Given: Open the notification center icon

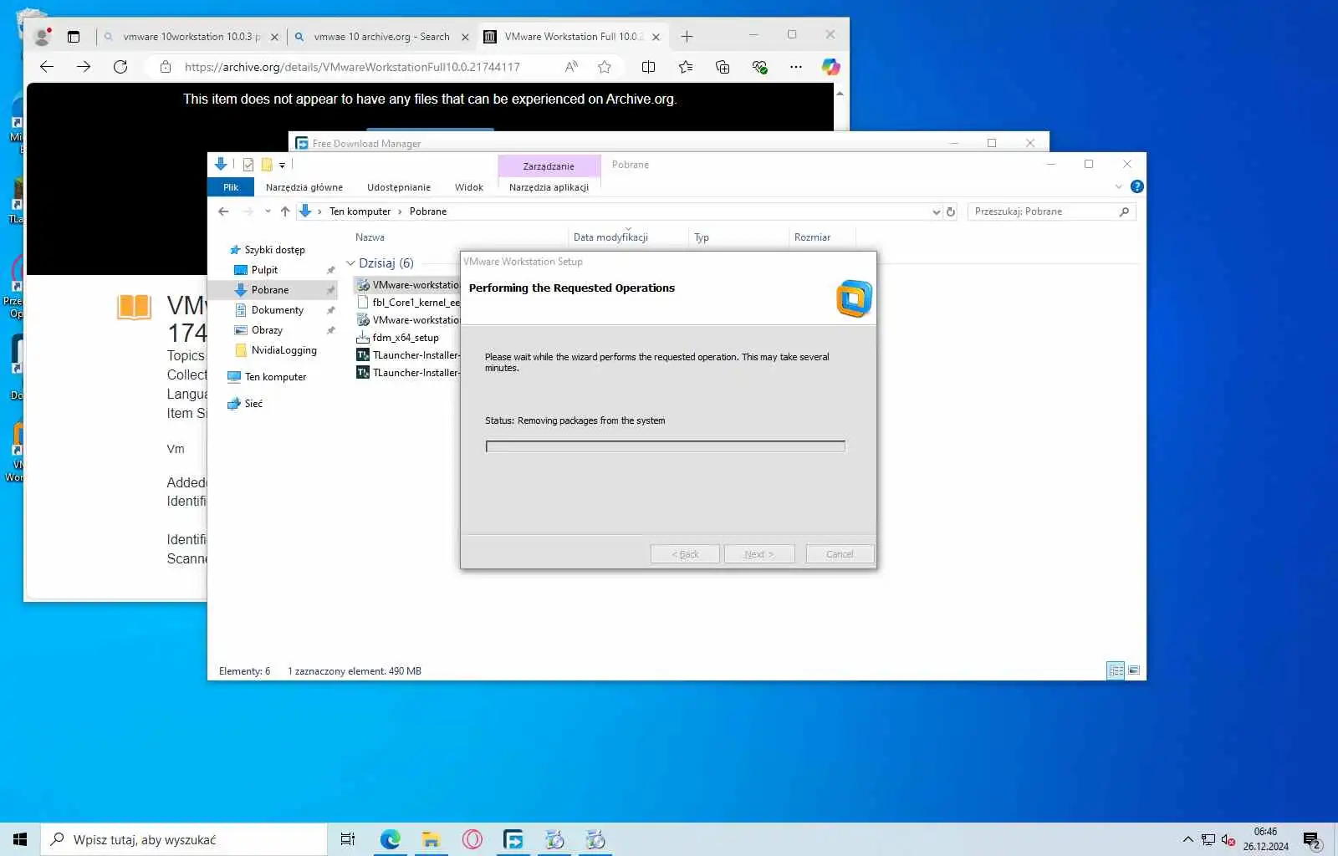Looking at the screenshot, I should [1311, 840].
